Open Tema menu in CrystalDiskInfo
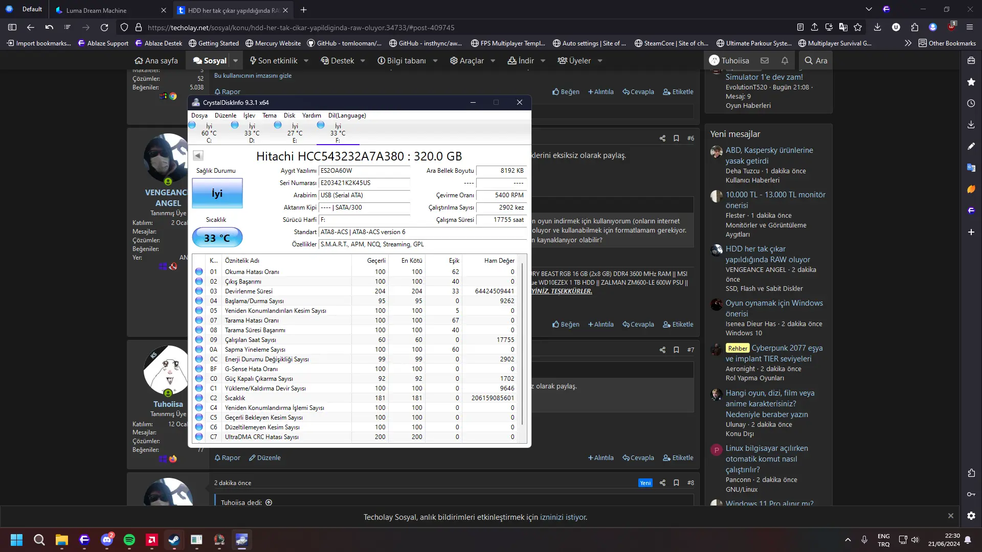This screenshot has width=982, height=552. click(x=270, y=116)
